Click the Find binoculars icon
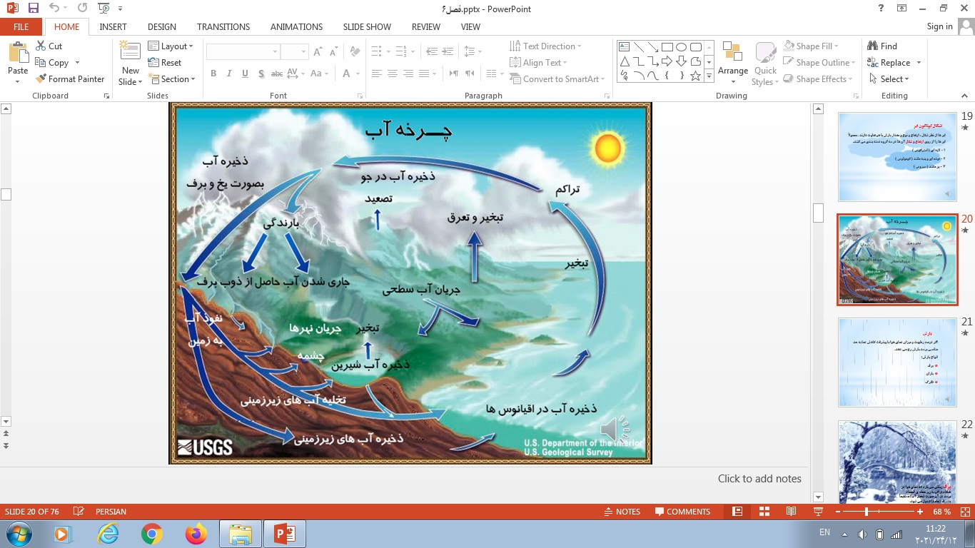This screenshot has width=975, height=548. point(872,46)
